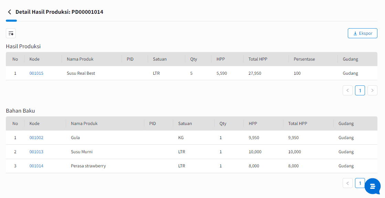Viewport: 385px width, 198px height.
Task: Select the Perasa strawberry row
Action: [191, 166]
